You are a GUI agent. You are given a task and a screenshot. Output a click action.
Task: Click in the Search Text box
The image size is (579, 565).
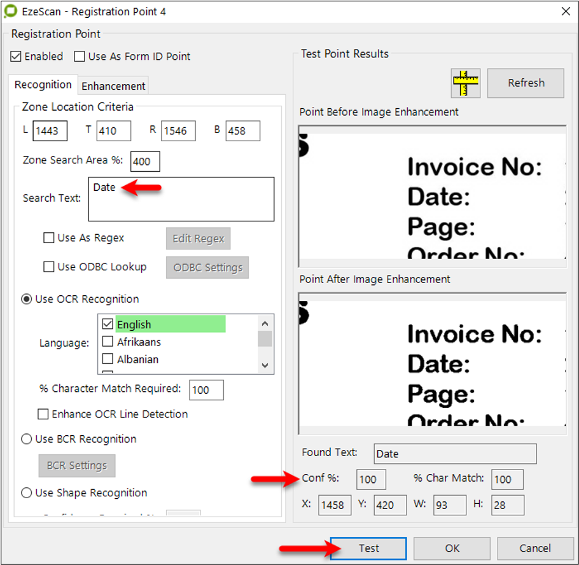click(x=181, y=199)
